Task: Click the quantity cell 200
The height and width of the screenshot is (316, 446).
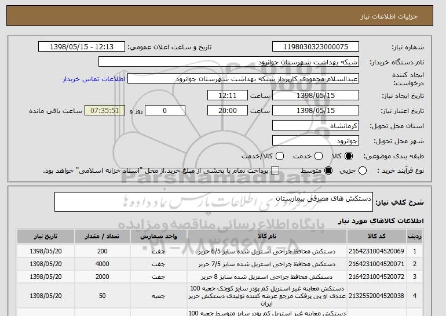Action: pos(102,251)
